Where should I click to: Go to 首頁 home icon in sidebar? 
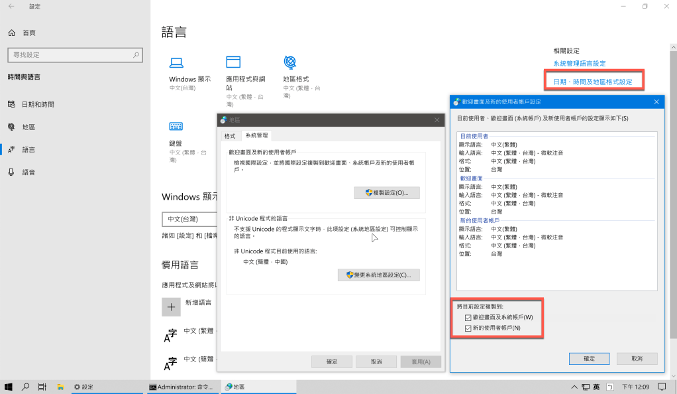click(12, 33)
